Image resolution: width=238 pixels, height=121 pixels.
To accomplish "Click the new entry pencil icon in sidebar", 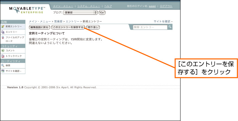I will click(3, 26).
